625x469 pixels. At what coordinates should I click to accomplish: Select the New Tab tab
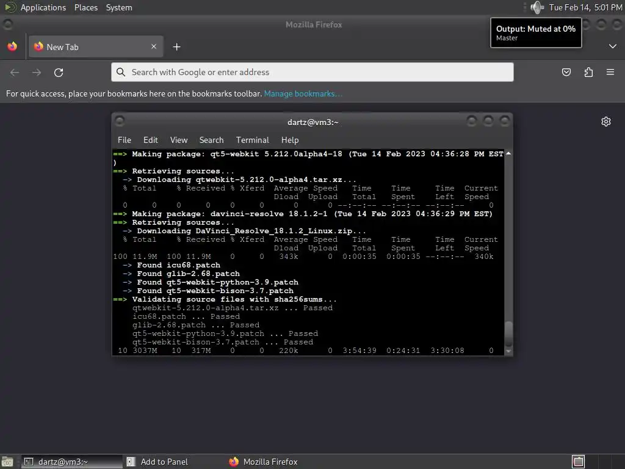pyautogui.click(x=96, y=46)
